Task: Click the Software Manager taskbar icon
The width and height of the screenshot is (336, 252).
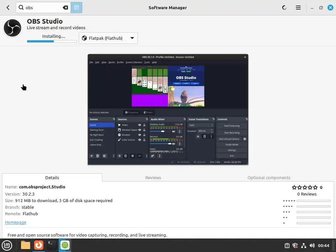Action: point(65,245)
